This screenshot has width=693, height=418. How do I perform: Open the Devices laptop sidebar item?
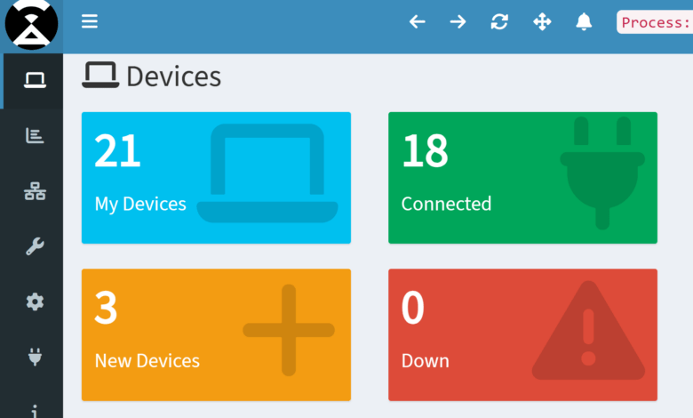35,81
